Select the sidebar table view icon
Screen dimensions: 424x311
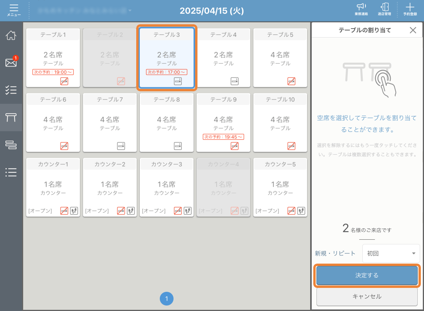click(x=11, y=118)
